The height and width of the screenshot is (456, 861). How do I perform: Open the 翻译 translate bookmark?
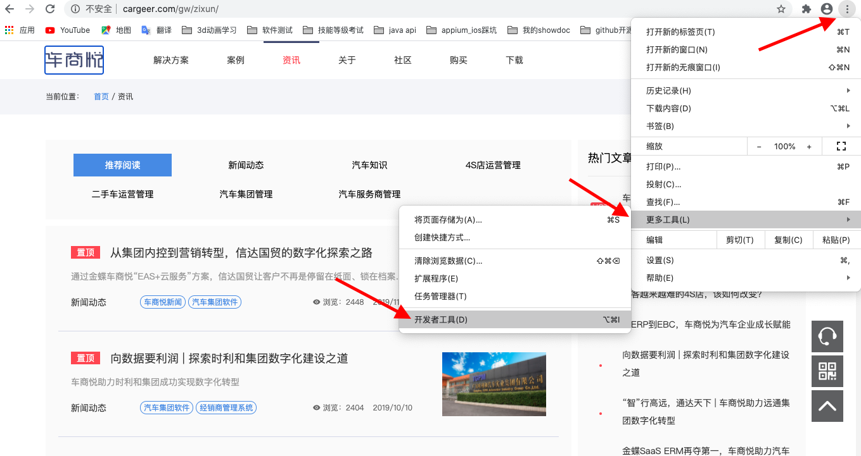[156, 30]
